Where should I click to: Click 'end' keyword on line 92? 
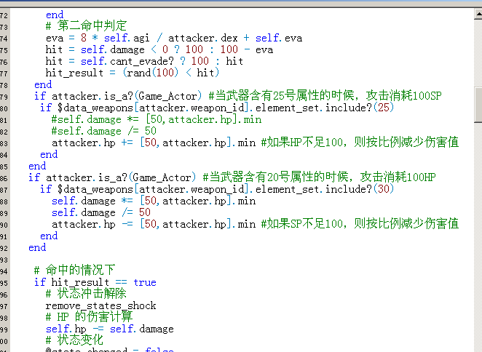point(37,247)
